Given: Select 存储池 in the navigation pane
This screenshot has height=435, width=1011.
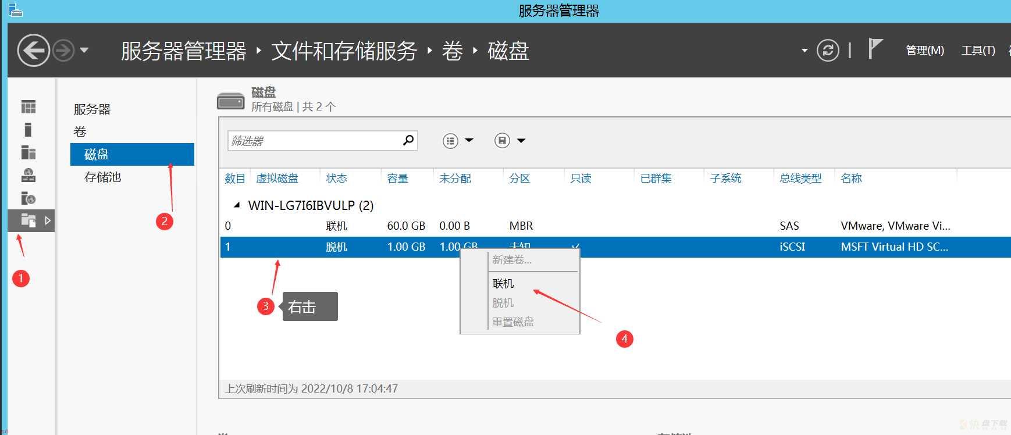Looking at the screenshot, I should pyautogui.click(x=102, y=177).
